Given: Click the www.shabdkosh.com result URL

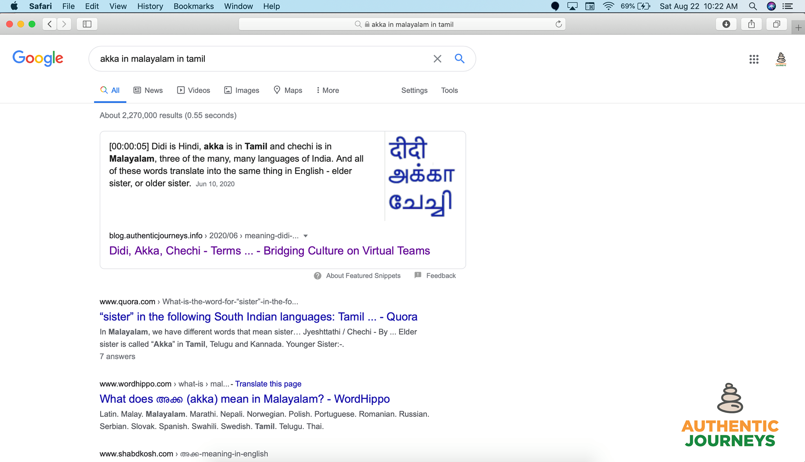Looking at the screenshot, I should coord(136,454).
